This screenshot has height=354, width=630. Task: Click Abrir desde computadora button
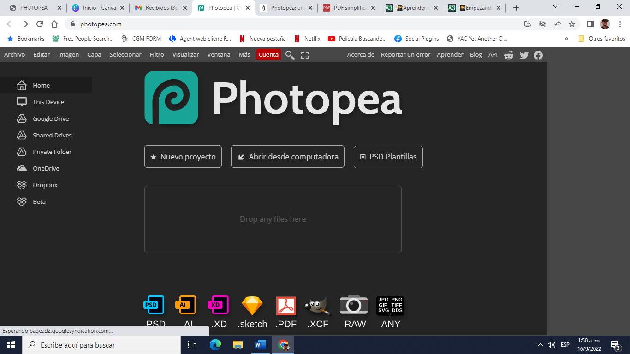coord(288,157)
